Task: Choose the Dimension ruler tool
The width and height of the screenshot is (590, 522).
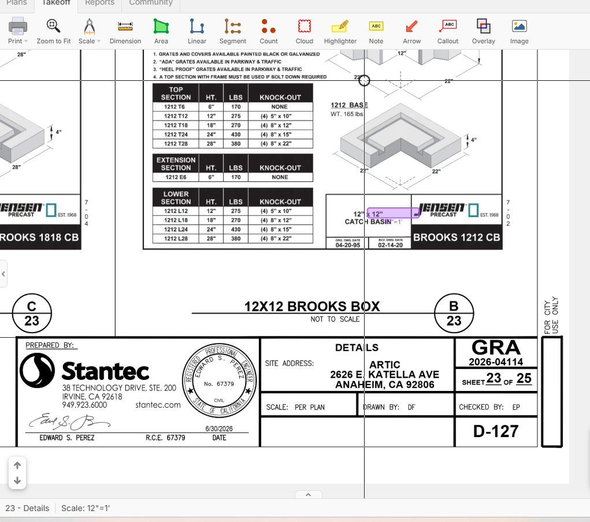Action: [x=125, y=27]
